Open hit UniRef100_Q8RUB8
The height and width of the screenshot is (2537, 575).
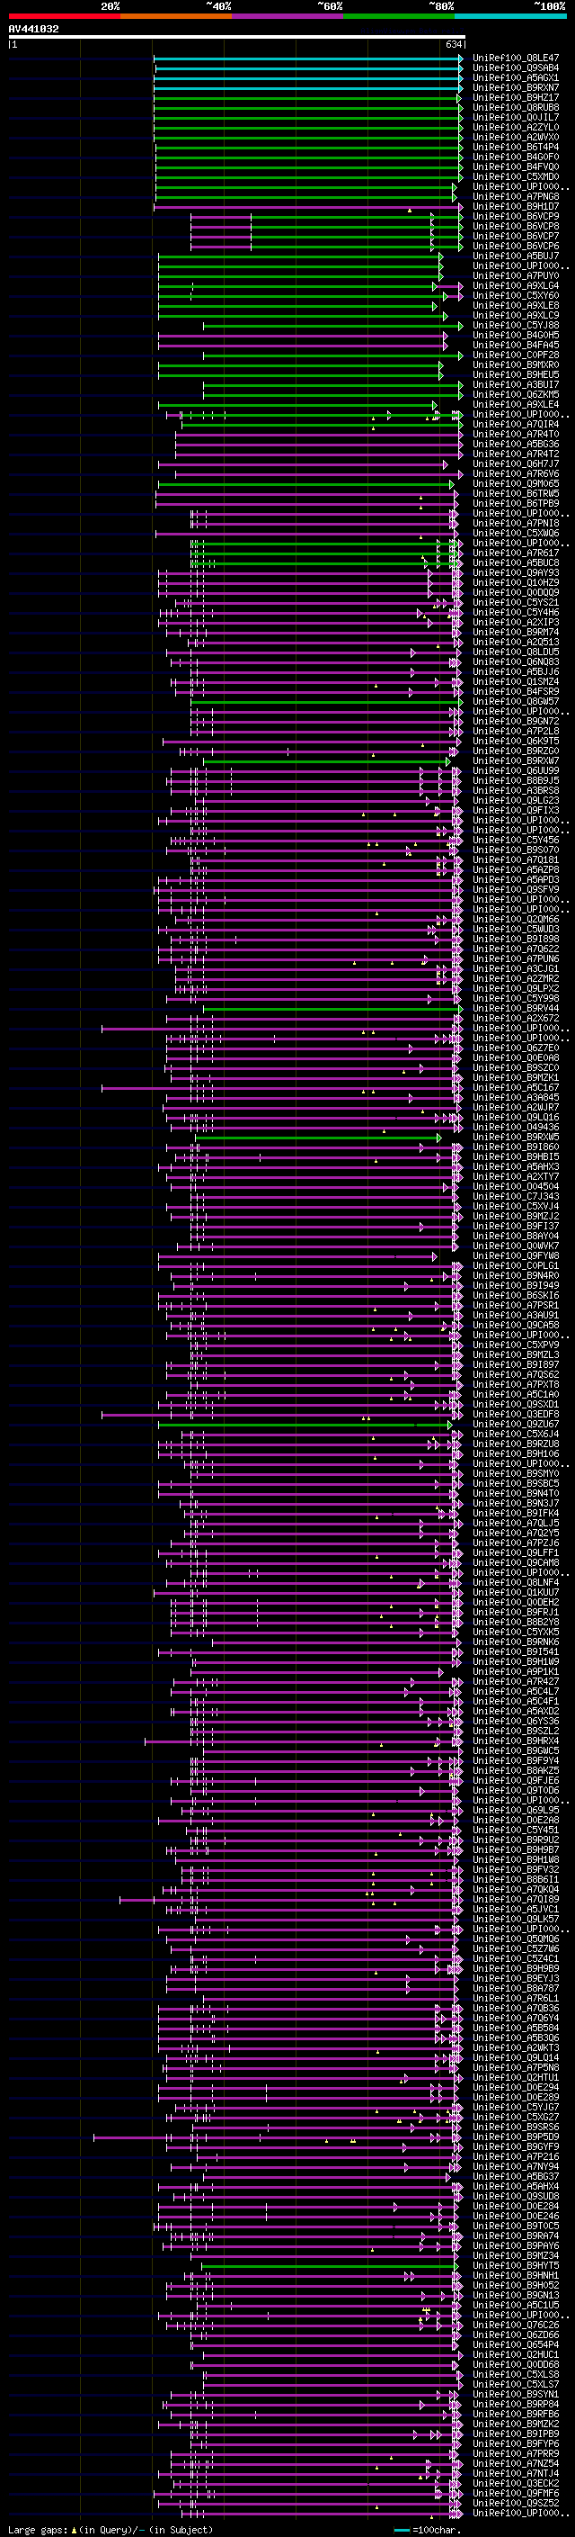(516, 107)
